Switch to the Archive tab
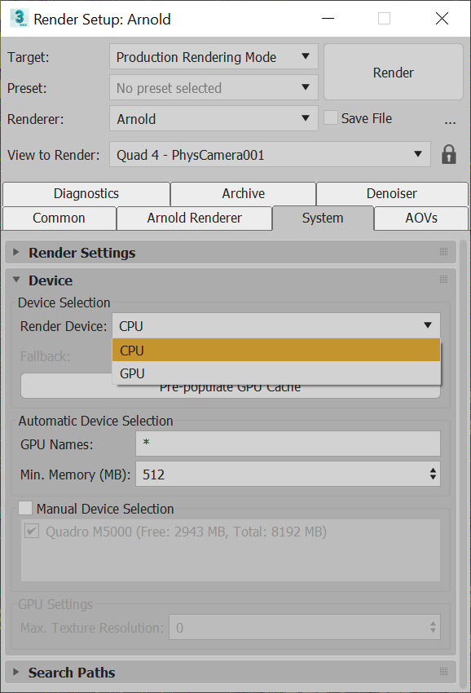This screenshot has height=693, width=471. [x=243, y=193]
